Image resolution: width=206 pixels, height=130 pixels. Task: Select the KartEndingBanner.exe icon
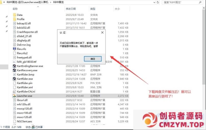(15, 66)
